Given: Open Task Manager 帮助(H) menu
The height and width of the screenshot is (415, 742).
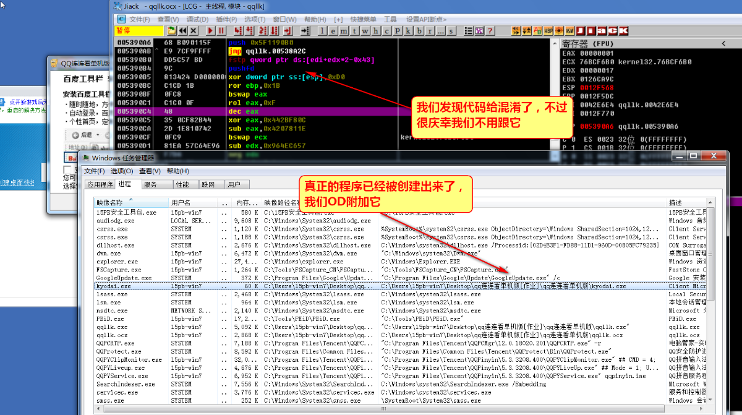Looking at the screenshot, I should (x=177, y=171).
